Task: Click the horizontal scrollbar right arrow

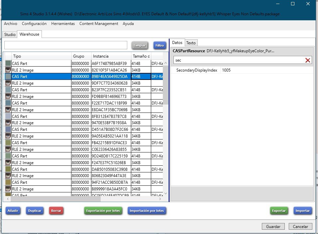Action: click(x=160, y=199)
